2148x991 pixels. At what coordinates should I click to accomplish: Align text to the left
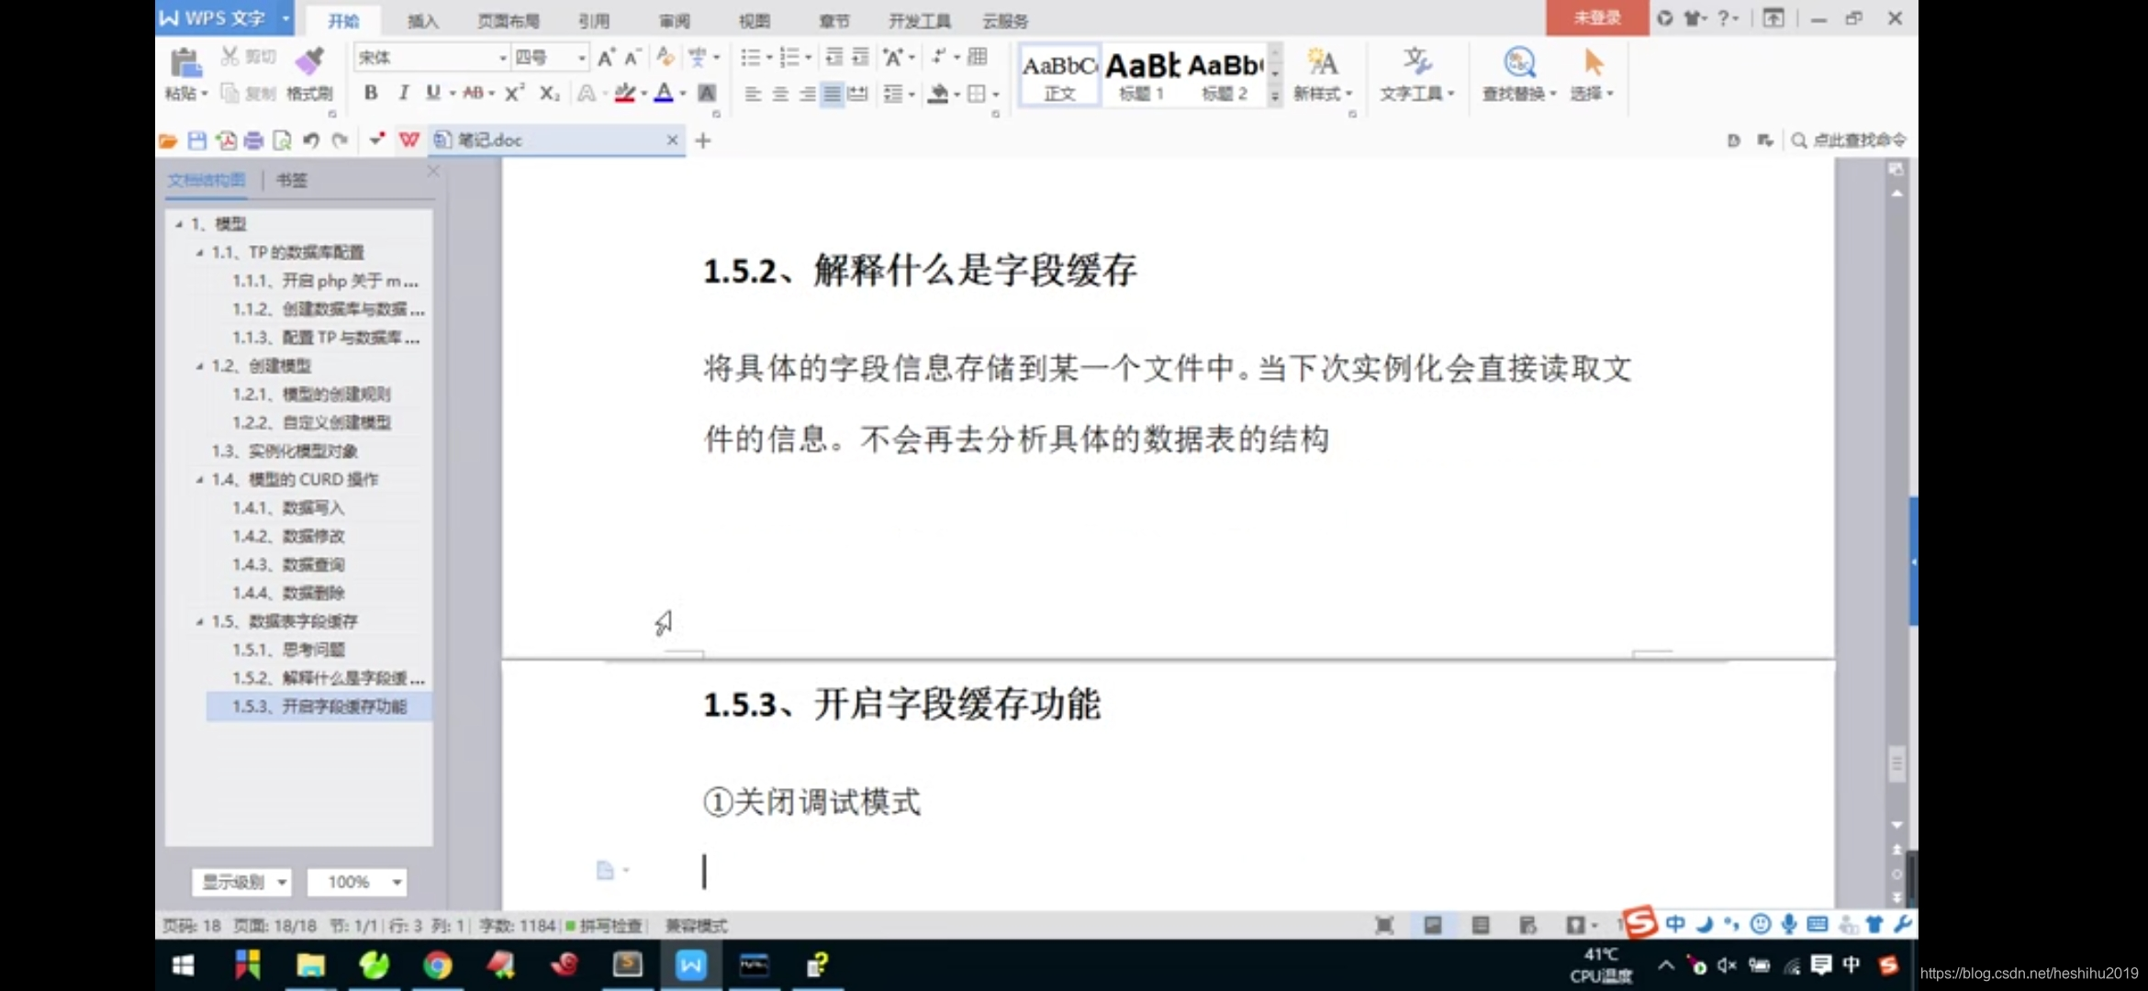(753, 94)
